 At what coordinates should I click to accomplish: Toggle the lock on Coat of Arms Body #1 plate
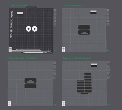pyautogui.click(x=108, y=21)
